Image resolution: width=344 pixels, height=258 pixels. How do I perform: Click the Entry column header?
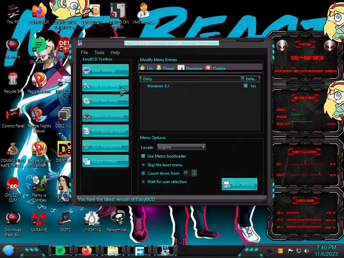pyautogui.click(x=191, y=79)
